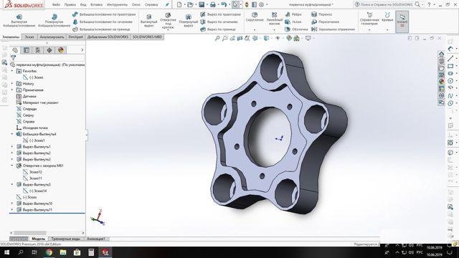459x258 pixels.
Task: Click the Save icon in the top toolbar
Action: click(202, 5)
